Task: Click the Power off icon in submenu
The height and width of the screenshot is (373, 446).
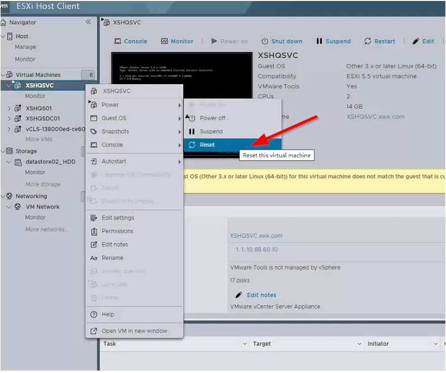Action: coord(191,117)
